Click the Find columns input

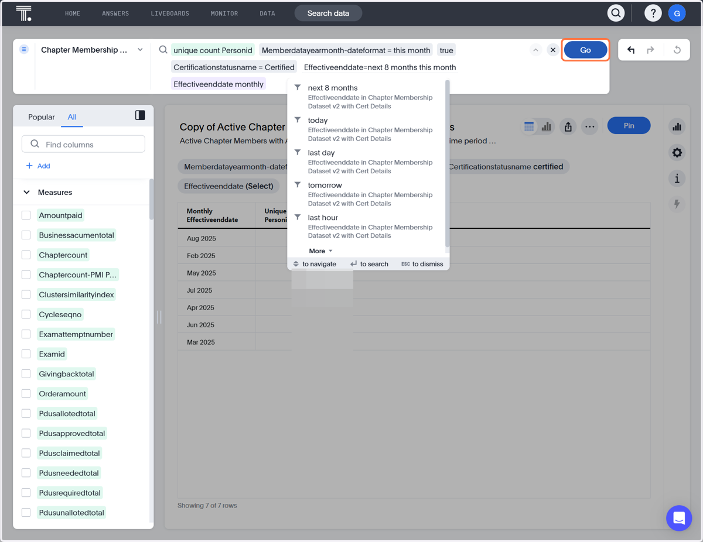pos(83,144)
